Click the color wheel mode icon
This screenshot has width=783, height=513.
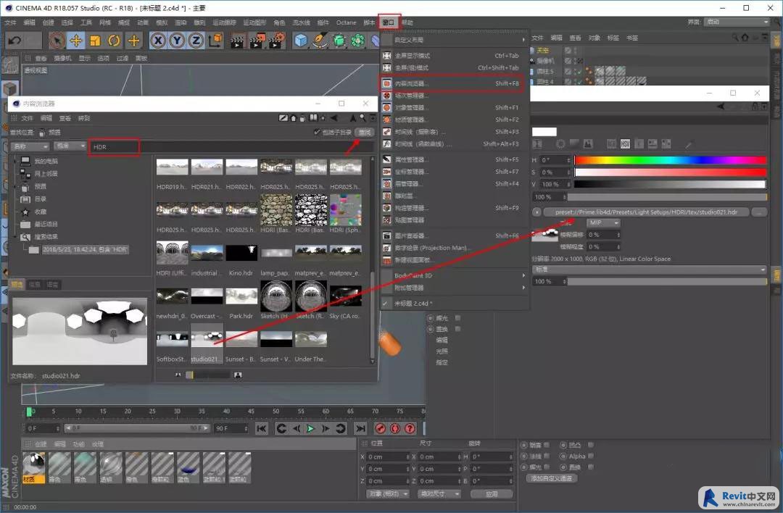560,144
